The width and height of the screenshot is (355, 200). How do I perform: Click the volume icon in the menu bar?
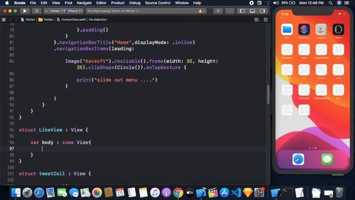coord(276,3)
